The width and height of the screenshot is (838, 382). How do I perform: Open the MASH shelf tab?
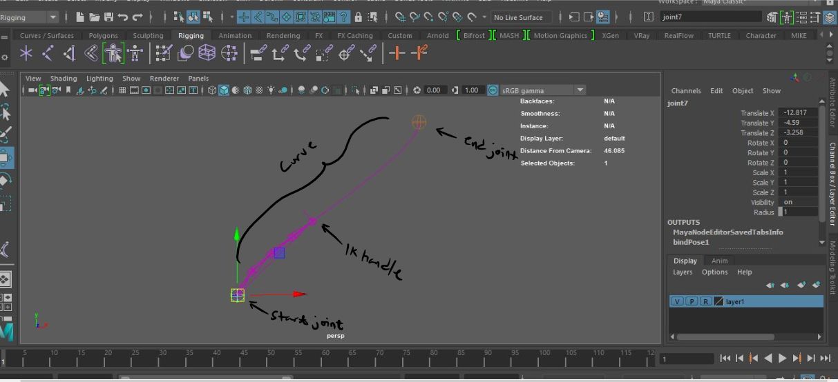[x=509, y=36]
